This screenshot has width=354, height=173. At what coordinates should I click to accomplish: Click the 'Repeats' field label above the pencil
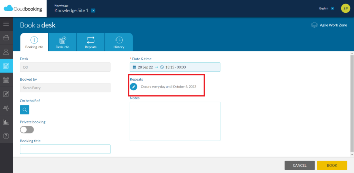click(x=136, y=79)
